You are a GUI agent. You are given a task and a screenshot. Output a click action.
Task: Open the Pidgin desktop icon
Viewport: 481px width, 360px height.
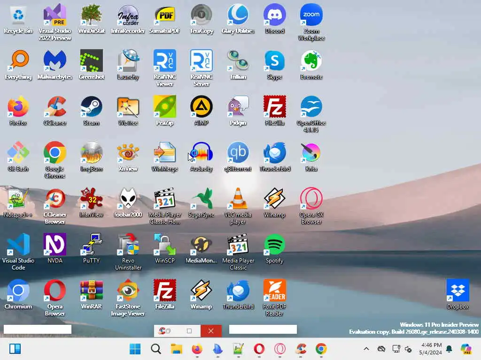pyautogui.click(x=238, y=111)
